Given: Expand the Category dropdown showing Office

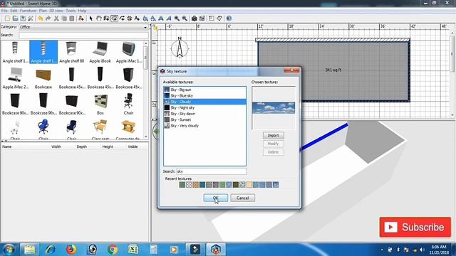Looking at the screenshot, I should tap(83, 27).
